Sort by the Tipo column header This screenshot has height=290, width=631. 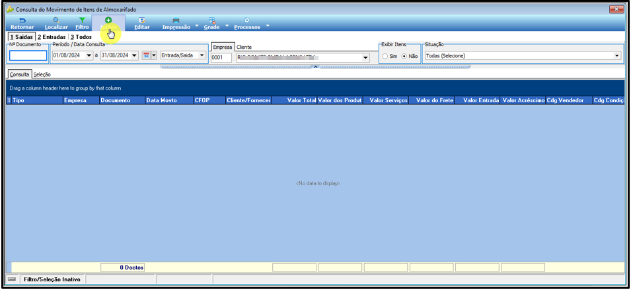37,100
